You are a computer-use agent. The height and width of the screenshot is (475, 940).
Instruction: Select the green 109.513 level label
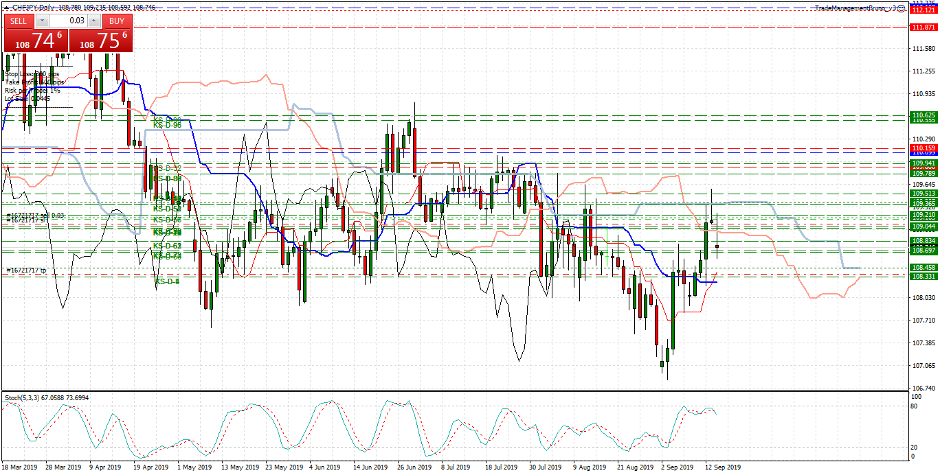[923, 194]
